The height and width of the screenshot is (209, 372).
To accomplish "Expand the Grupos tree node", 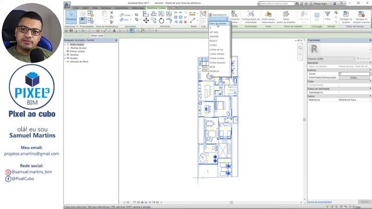I will (x=65, y=58).
